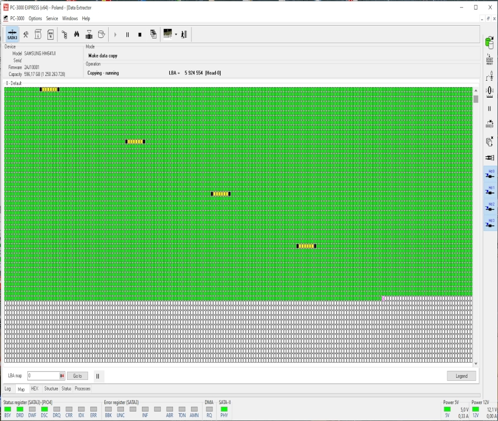Click the SAMSUNG HM641JI model text
498x421 pixels.
[40, 53]
